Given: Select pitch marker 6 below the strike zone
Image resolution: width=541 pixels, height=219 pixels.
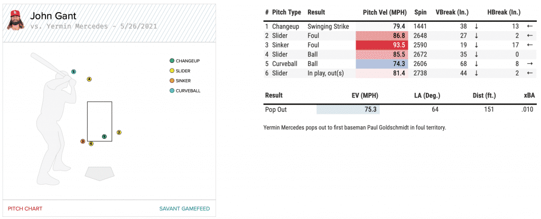Looking at the screenshot, I should (x=91, y=143).
